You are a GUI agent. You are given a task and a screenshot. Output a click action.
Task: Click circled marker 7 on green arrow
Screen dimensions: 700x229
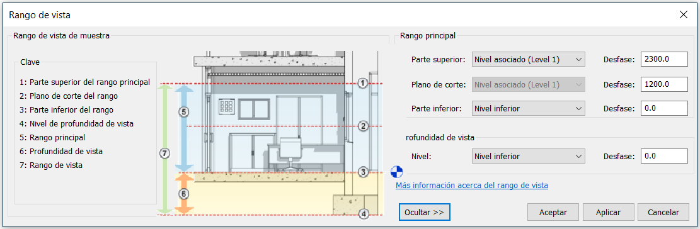point(164,154)
